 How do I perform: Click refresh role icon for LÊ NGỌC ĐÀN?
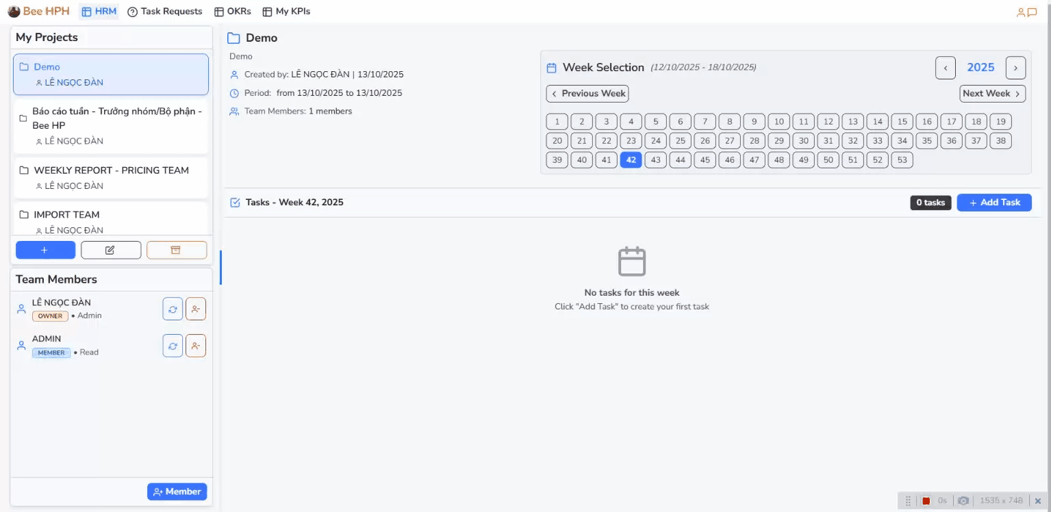point(173,309)
